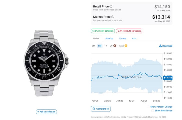The image size is (182, 120).
Task: Select the 3M time range
Action: (x=93, y=46)
